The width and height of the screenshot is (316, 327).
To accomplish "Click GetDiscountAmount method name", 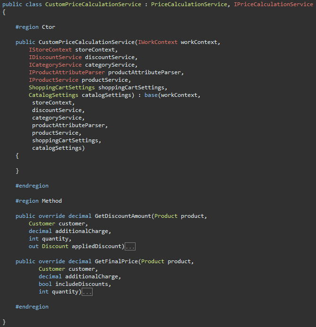I will 123,216.
